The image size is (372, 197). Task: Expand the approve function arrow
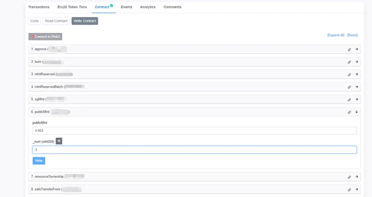pyautogui.click(x=357, y=49)
